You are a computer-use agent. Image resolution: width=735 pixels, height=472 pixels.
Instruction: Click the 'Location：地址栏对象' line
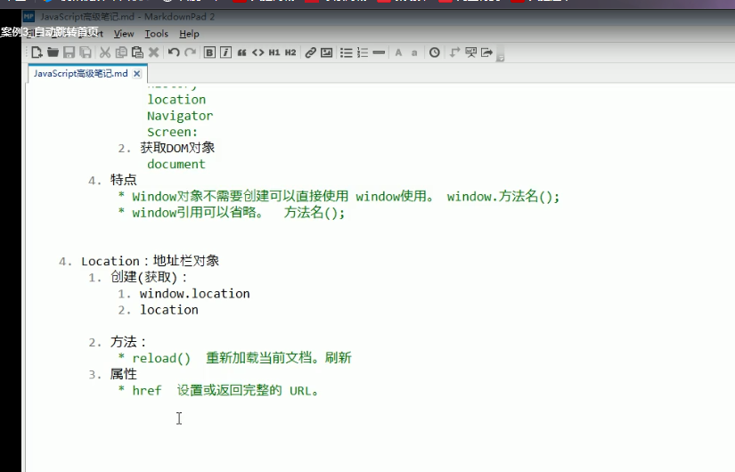point(150,261)
